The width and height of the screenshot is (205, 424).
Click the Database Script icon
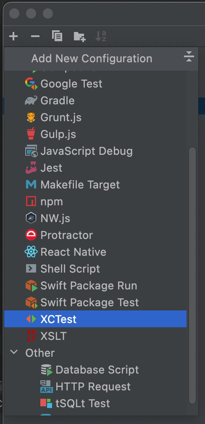(47, 370)
